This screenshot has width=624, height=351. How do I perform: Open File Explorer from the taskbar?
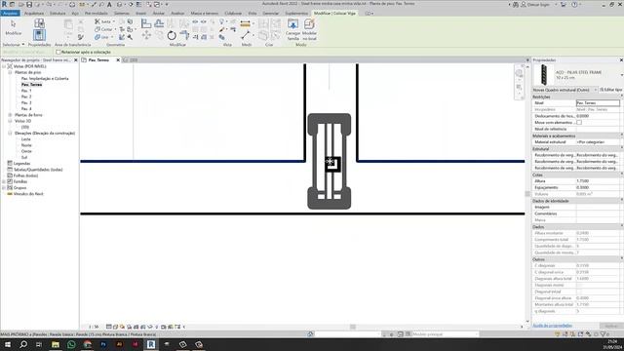click(x=56, y=344)
